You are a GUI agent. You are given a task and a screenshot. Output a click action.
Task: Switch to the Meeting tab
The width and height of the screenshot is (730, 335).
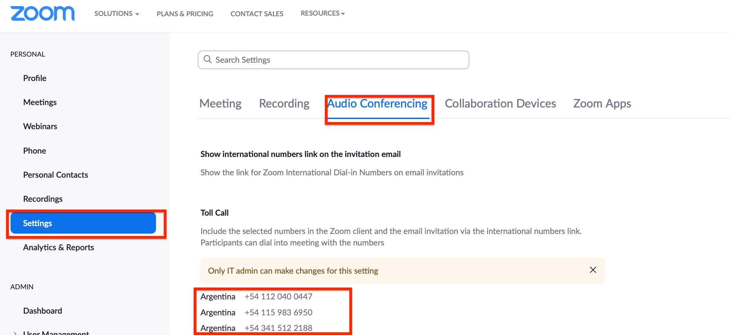pos(220,103)
